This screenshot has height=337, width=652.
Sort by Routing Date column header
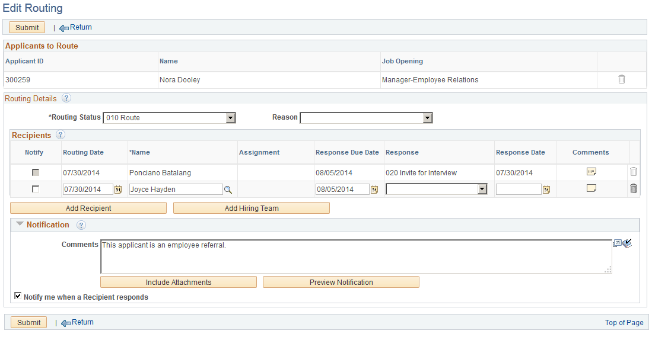83,152
